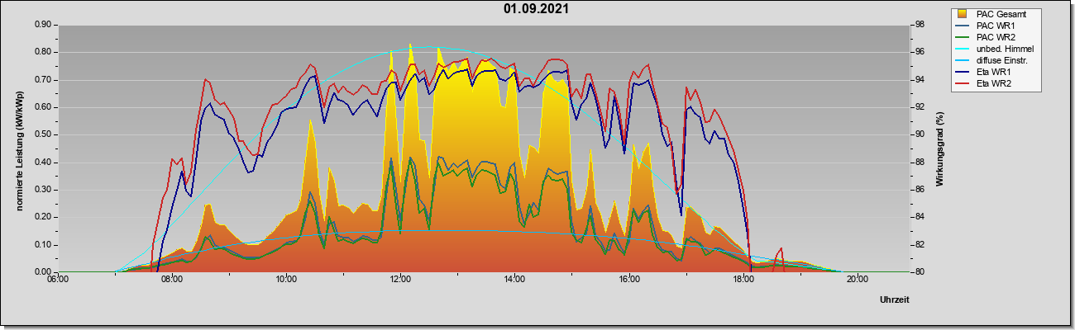This screenshot has width=1075, height=330.
Task: Click the 08:00 time axis tick
Action: click(172, 280)
